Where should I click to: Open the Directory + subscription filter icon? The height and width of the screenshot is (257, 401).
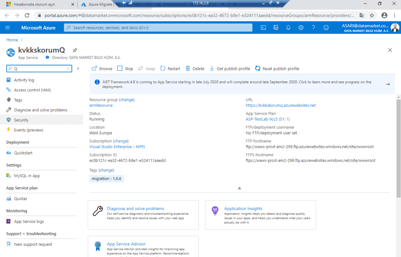coord(276,28)
